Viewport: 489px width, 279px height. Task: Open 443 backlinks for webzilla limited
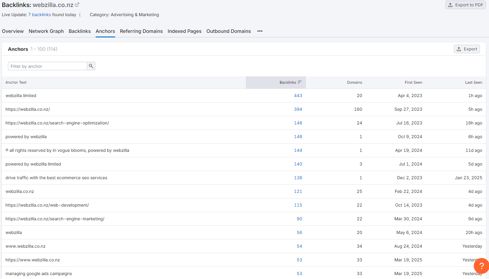[298, 96]
